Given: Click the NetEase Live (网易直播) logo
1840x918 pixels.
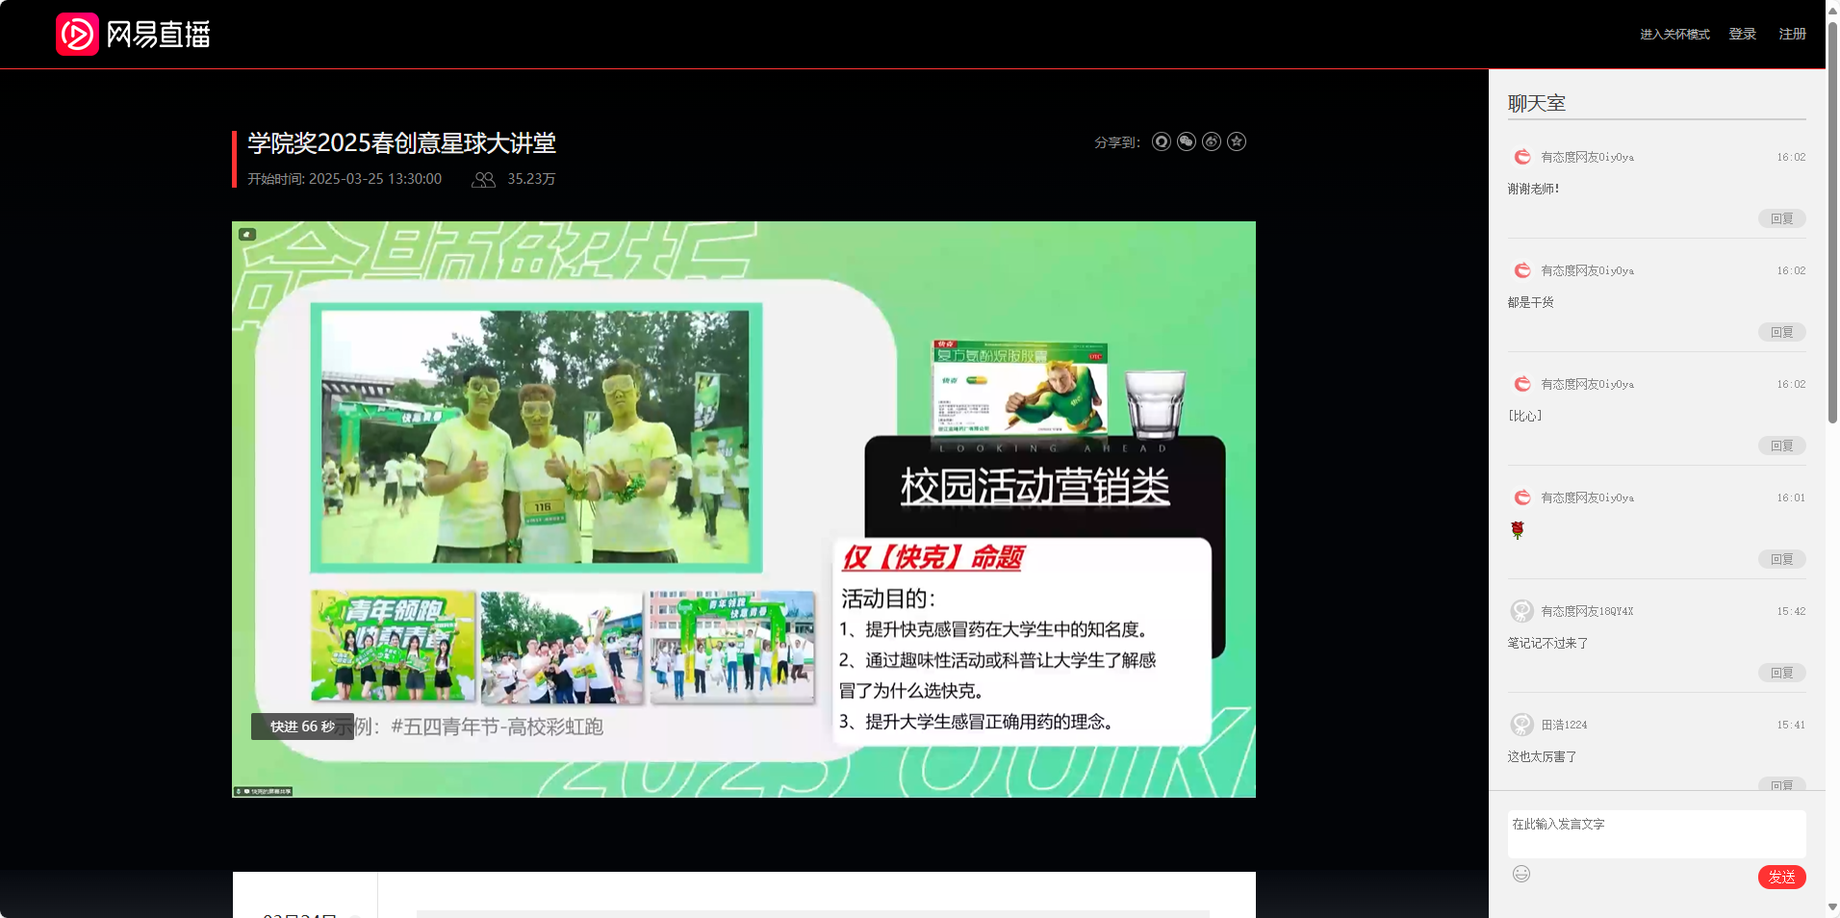Looking at the screenshot, I should (133, 35).
